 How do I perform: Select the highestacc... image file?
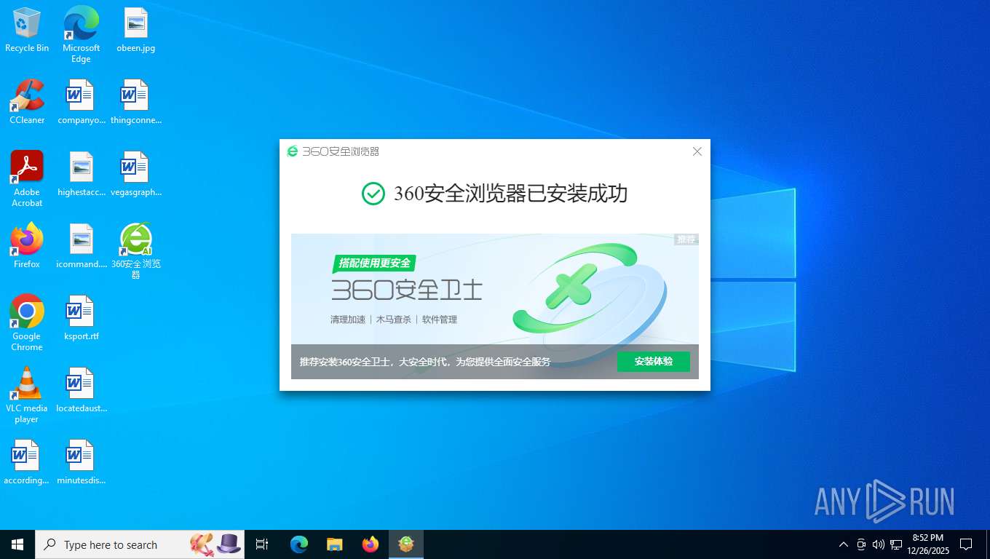point(81,174)
